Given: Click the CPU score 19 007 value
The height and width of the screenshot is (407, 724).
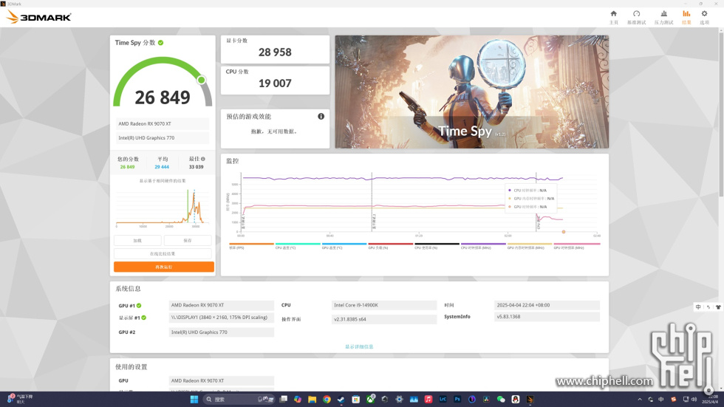Looking at the screenshot, I should click(275, 83).
